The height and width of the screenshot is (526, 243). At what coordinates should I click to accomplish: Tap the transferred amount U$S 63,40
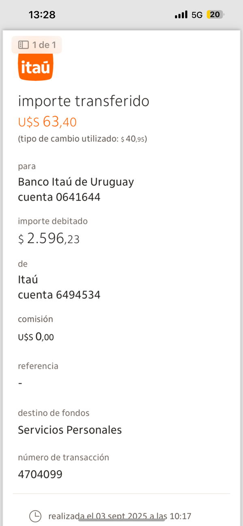[x=47, y=122]
